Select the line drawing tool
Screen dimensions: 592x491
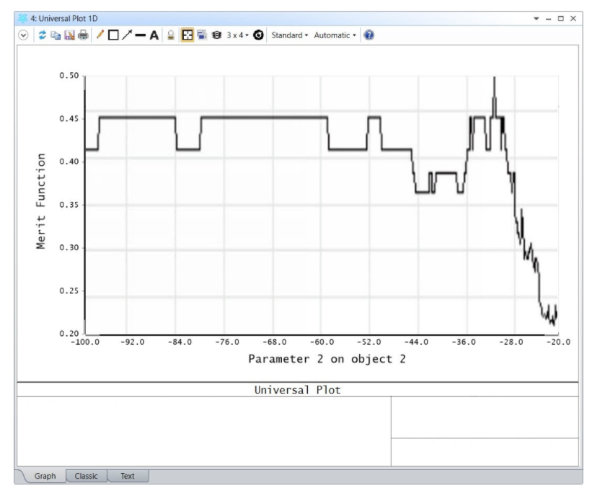click(141, 35)
